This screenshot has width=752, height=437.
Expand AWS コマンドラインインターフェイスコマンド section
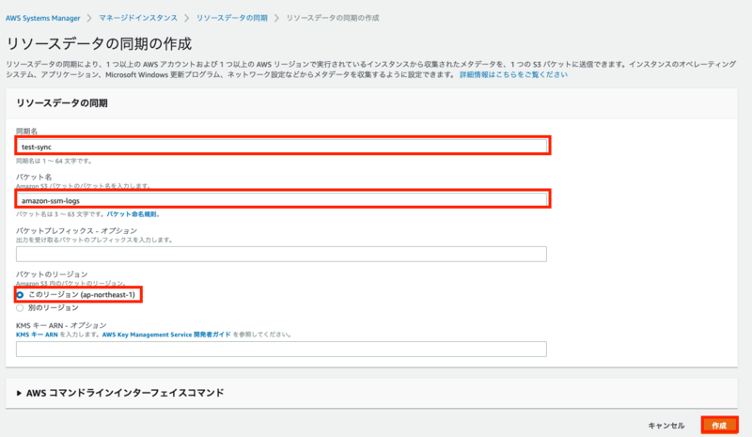tap(120, 393)
